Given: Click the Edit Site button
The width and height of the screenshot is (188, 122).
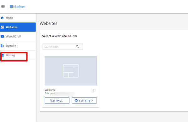Looking at the screenshot, I should coord(84,101).
